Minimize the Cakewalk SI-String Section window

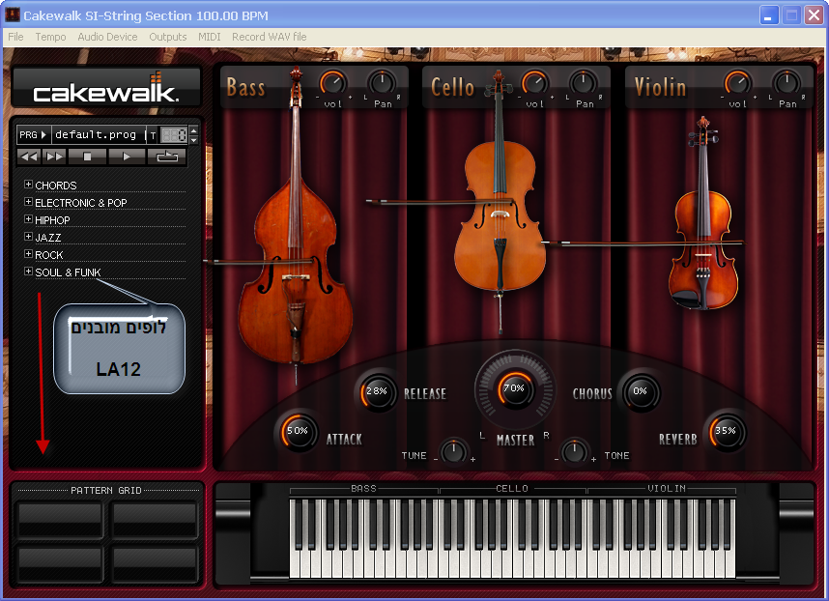[x=769, y=14]
